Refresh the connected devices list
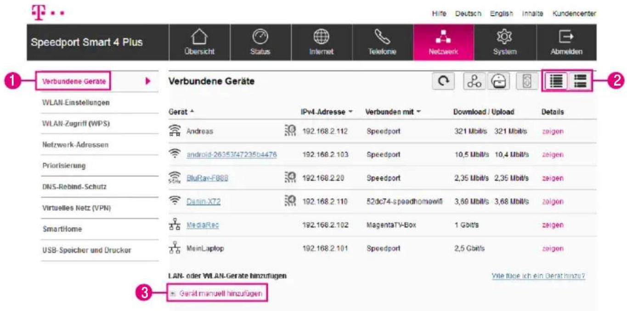The height and width of the screenshot is (311, 627). (x=443, y=81)
